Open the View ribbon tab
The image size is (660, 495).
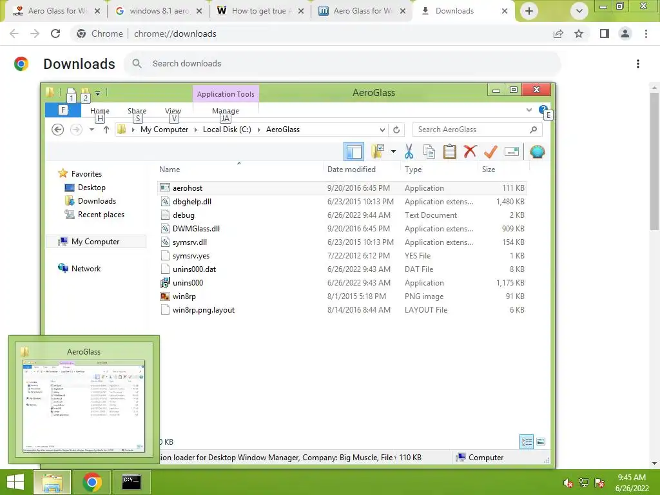pyautogui.click(x=173, y=111)
